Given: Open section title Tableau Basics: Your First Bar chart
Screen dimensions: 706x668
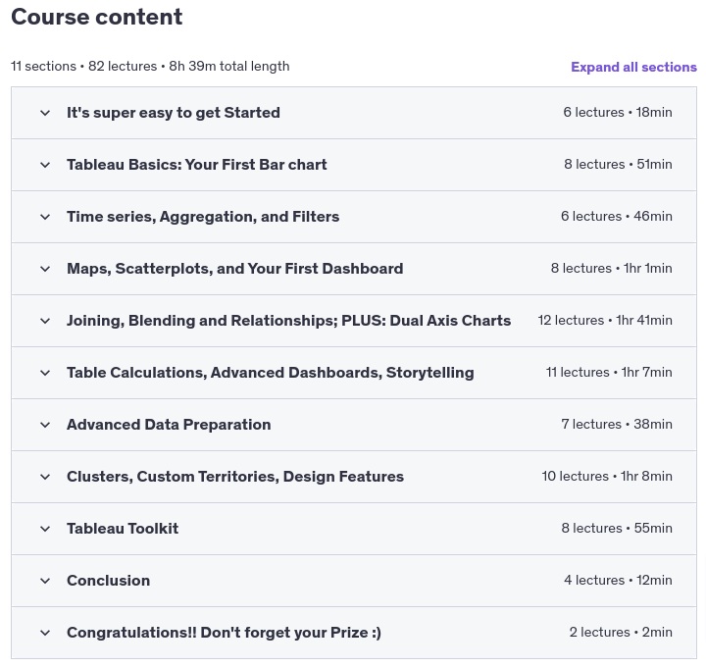Looking at the screenshot, I should [197, 165].
